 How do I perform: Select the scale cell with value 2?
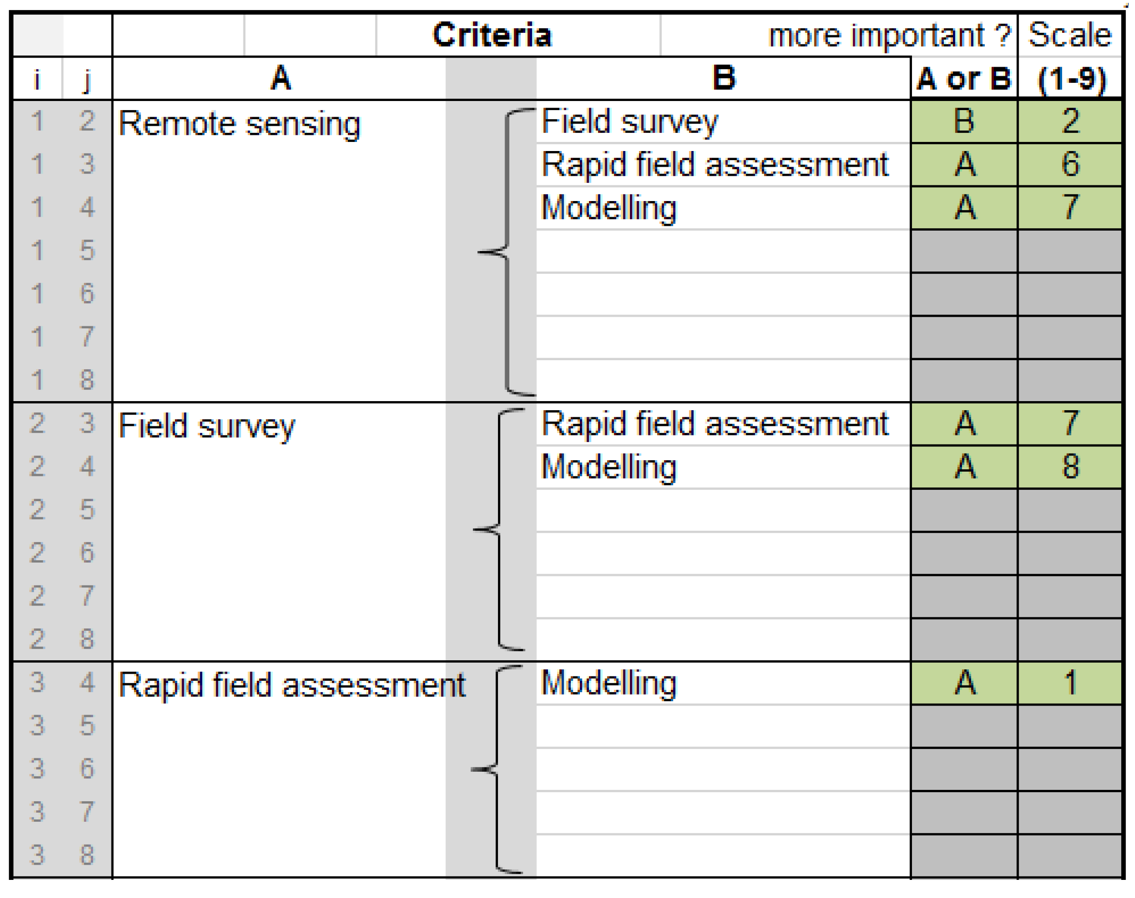coord(1070,121)
